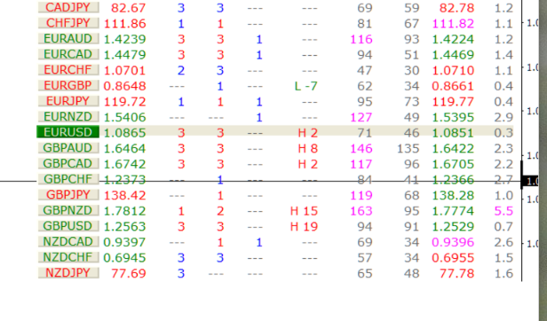The height and width of the screenshot is (321, 547).
Task: Select NZDCAD price 0.9397
Action: [125, 242]
